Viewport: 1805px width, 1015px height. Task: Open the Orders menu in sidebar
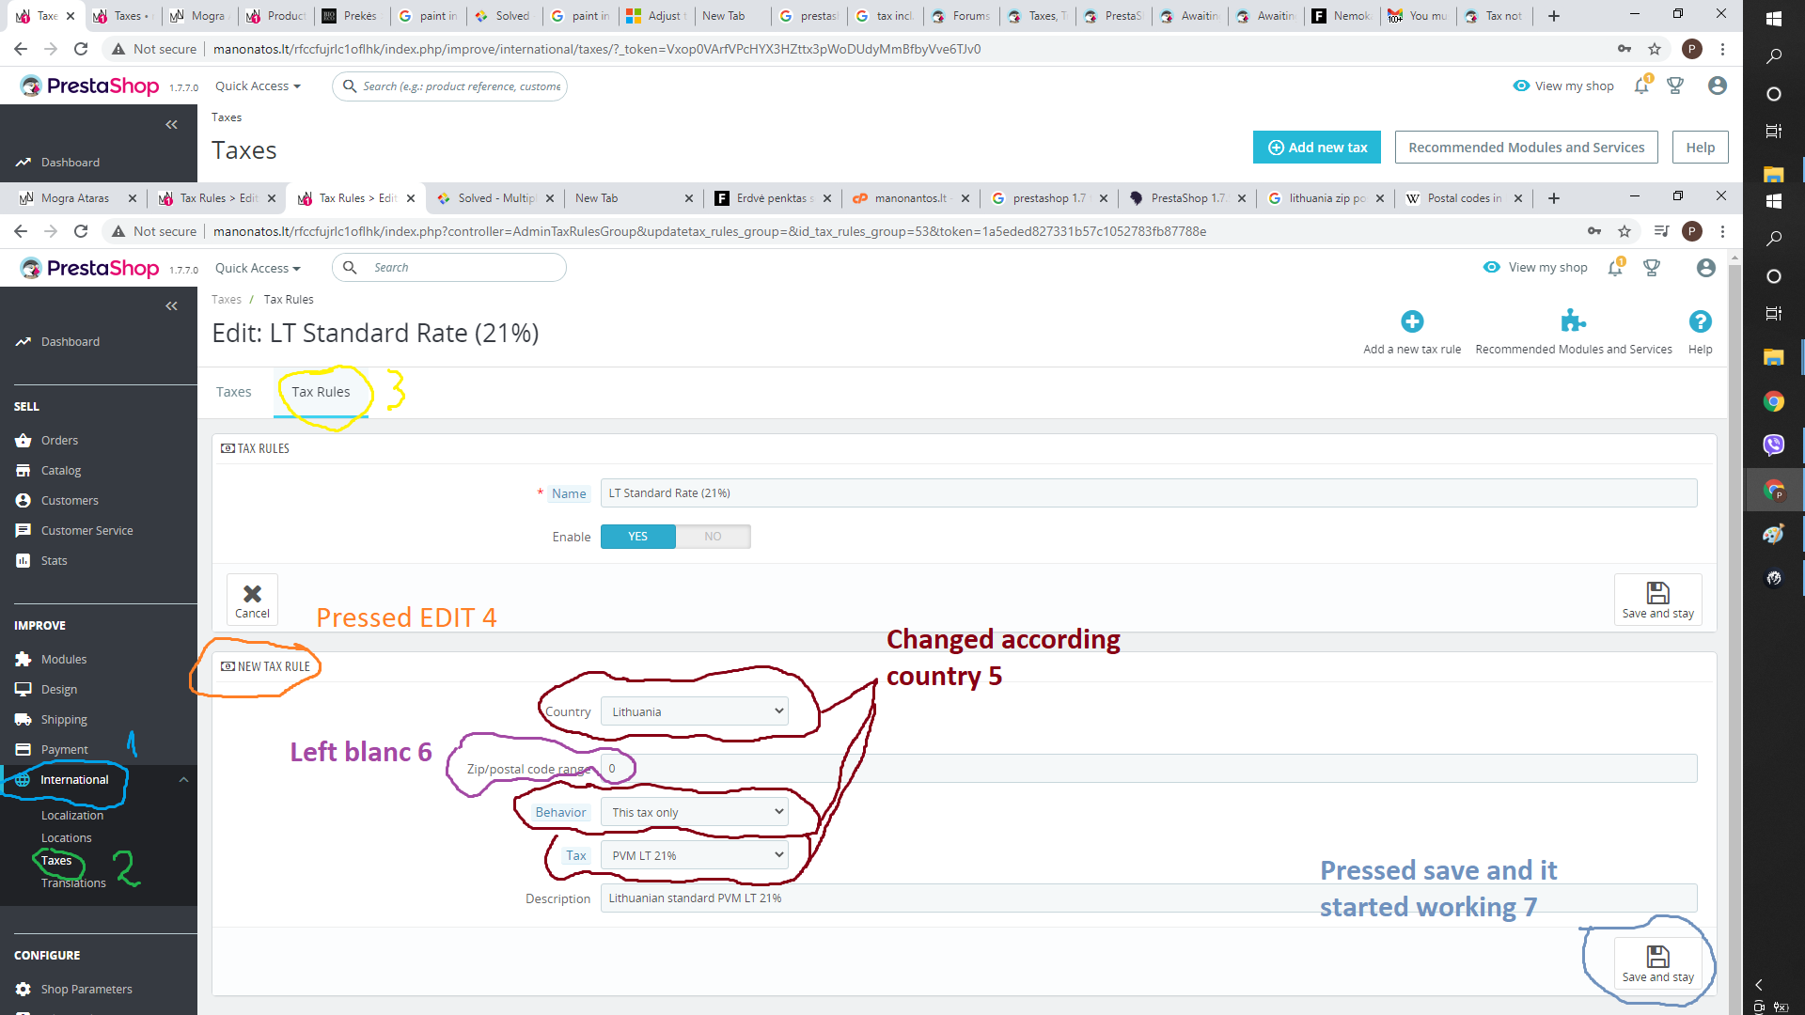click(59, 440)
